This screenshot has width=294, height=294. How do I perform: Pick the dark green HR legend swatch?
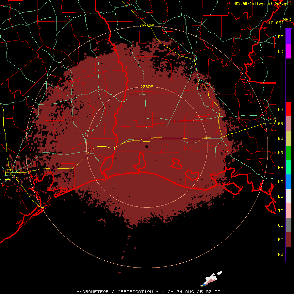[288, 153]
